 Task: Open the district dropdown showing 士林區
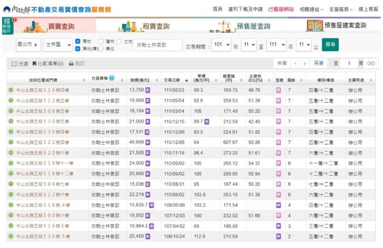coord(58,45)
